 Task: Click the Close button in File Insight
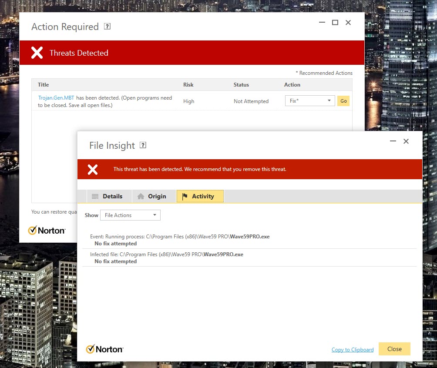coord(394,349)
